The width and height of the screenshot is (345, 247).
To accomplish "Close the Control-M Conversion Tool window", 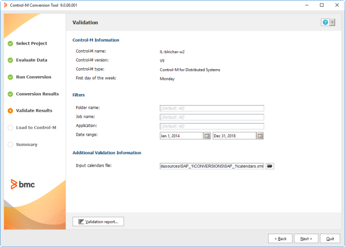I will [337, 5].
